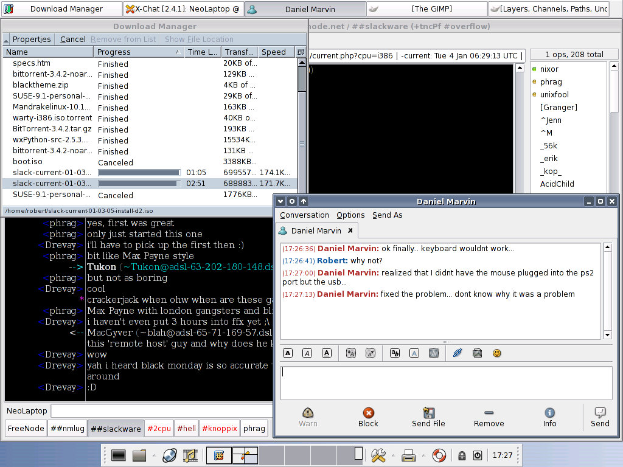The width and height of the screenshot is (623, 467).
Task: Click Send File in conversation window
Action: pos(428,417)
